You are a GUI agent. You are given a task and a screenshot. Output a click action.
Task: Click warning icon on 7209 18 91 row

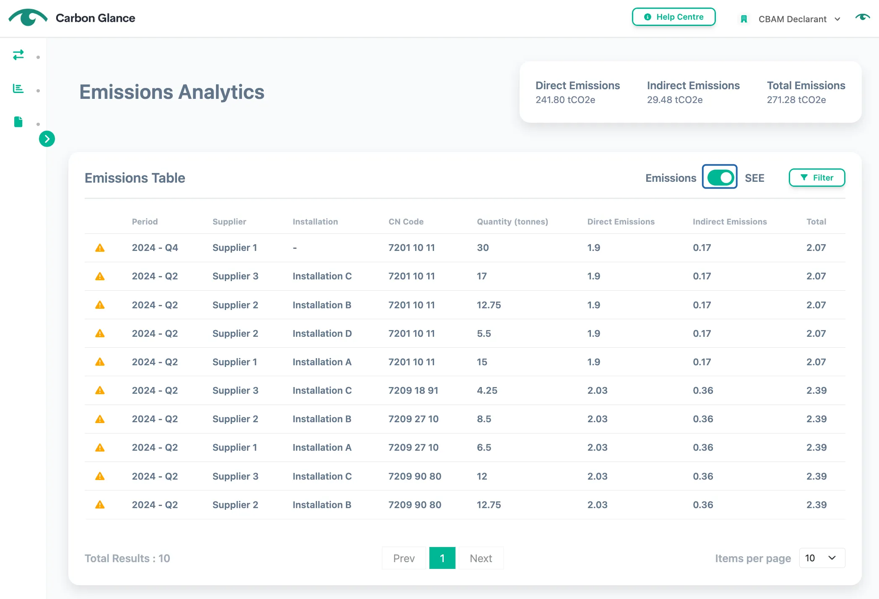(x=100, y=390)
